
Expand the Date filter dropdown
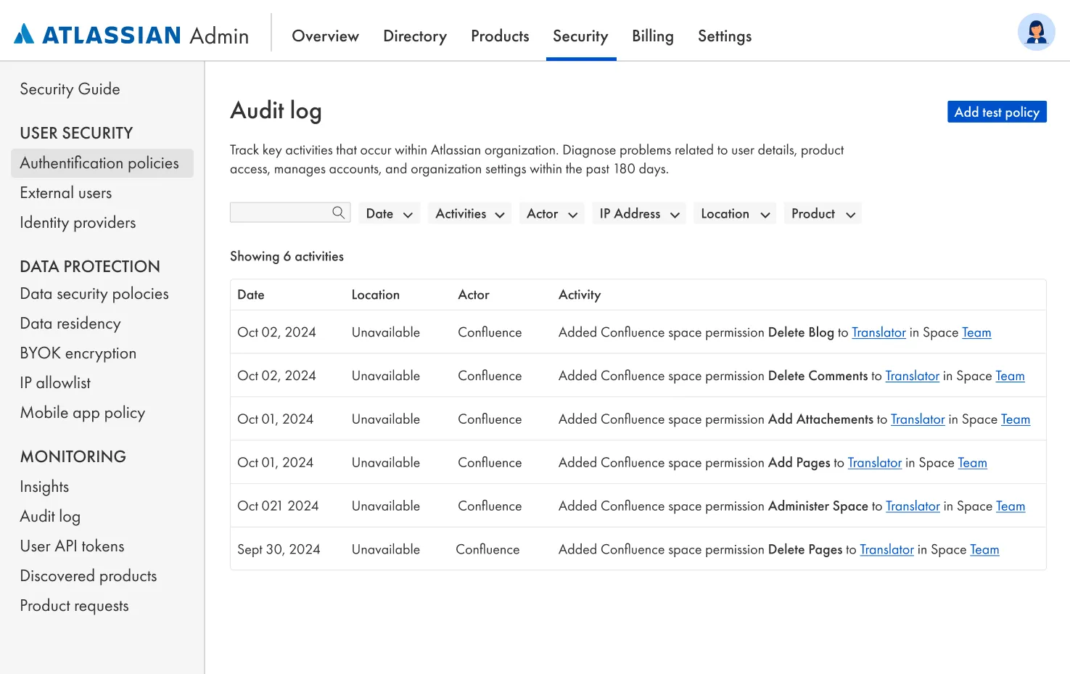coord(390,213)
